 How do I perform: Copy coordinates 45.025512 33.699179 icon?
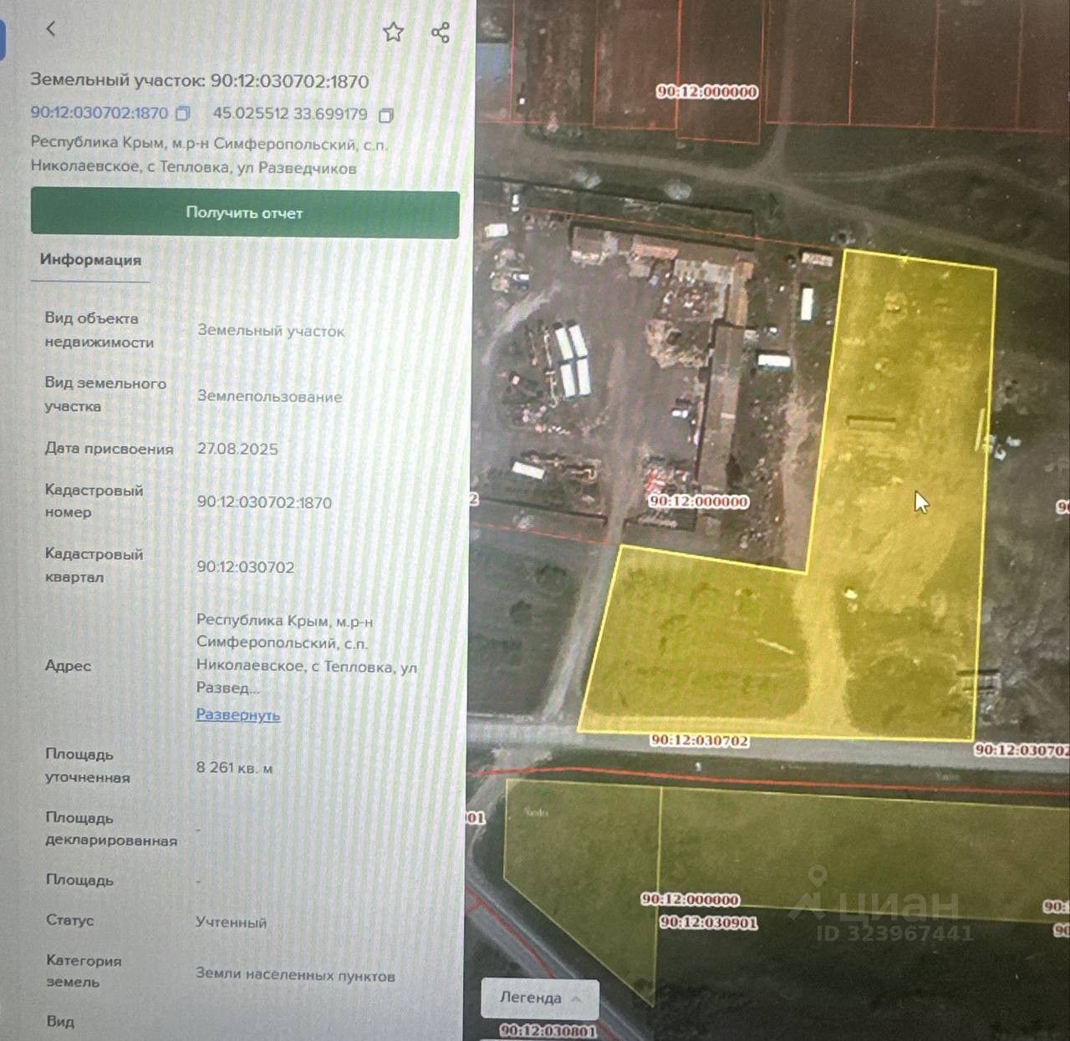click(x=385, y=114)
